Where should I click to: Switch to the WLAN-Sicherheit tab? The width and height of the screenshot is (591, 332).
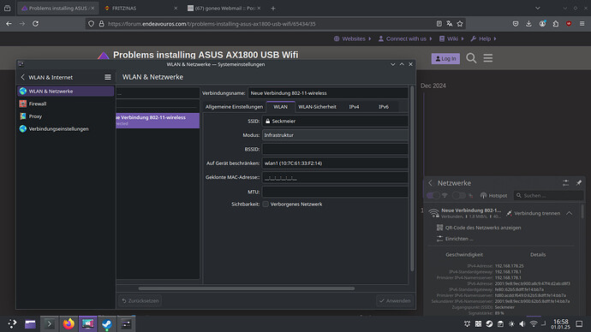(x=317, y=107)
